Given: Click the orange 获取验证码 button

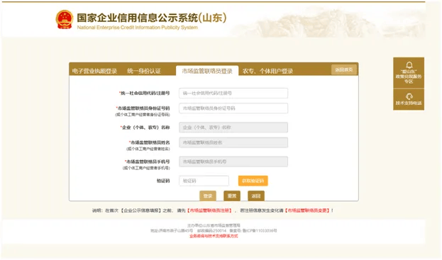Looking at the screenshot, I should (253, 181).
